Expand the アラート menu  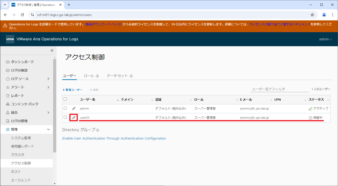[x=48, y=87]
